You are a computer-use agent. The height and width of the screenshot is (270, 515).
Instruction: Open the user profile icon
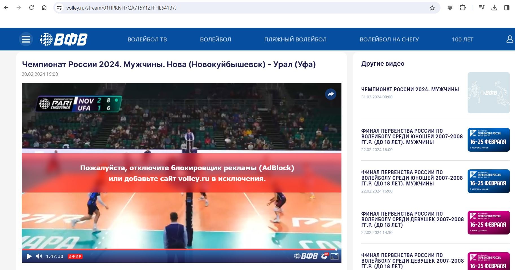(x=510, y=39)
